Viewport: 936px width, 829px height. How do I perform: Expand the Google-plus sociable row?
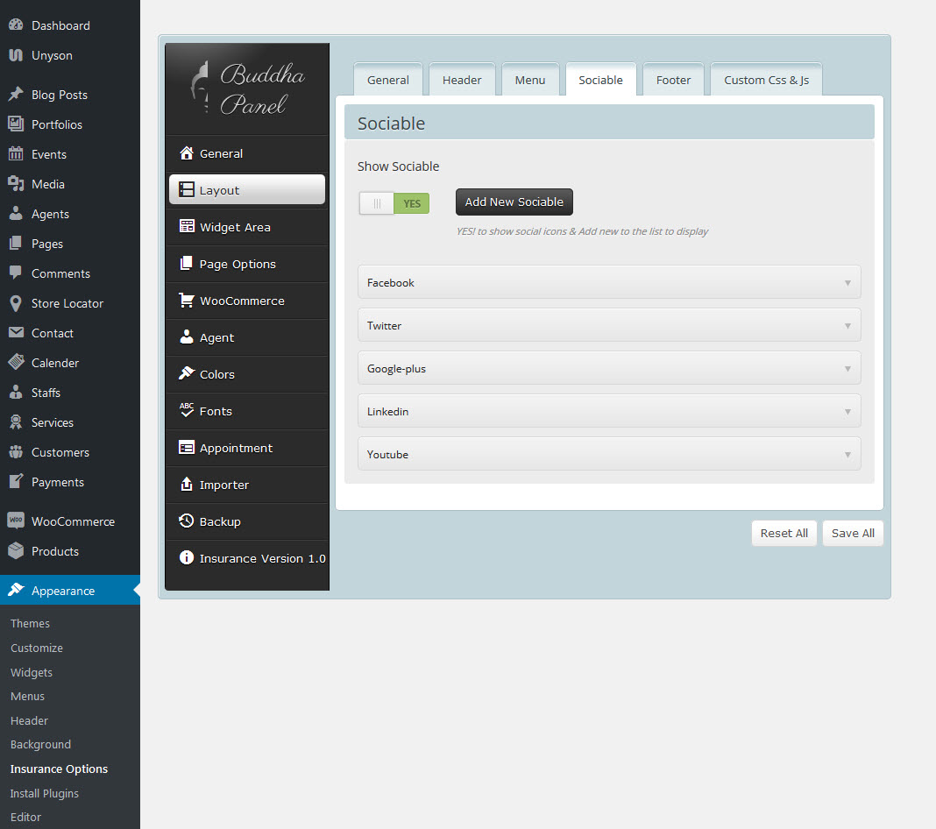tap(609, 368)
